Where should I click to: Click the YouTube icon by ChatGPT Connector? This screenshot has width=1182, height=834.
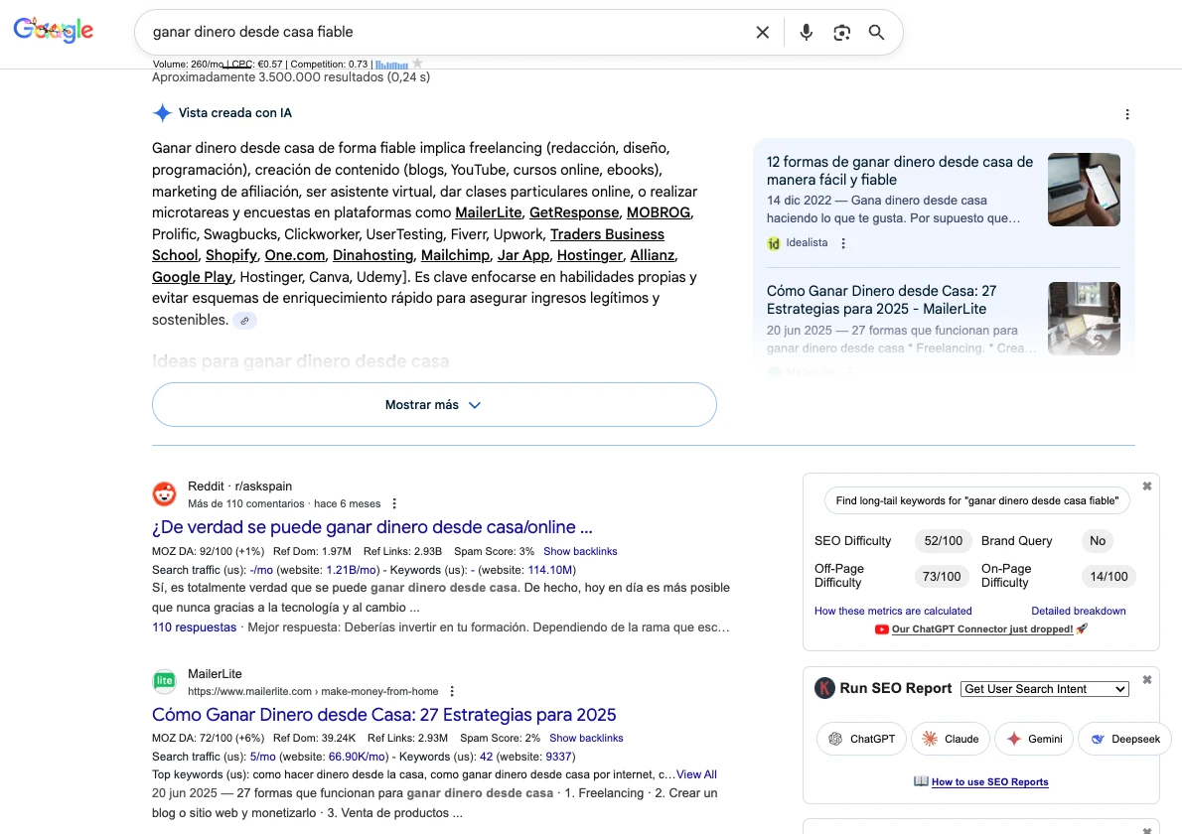(881, 629)
